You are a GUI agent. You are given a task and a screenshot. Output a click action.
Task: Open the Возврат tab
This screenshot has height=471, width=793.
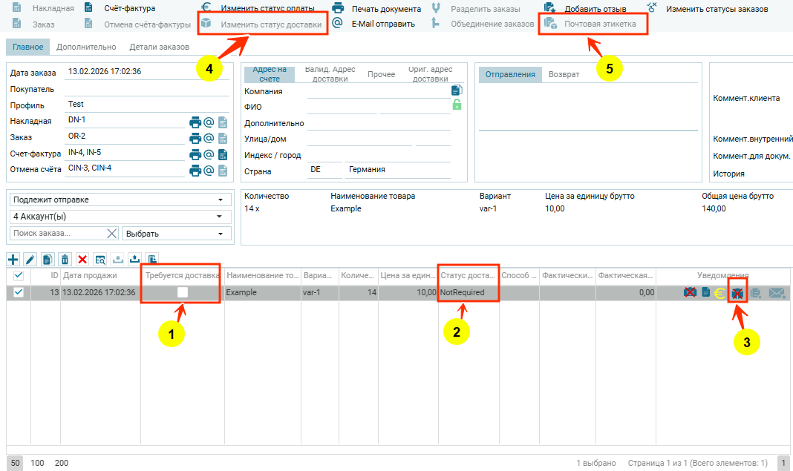coord(564,74)
